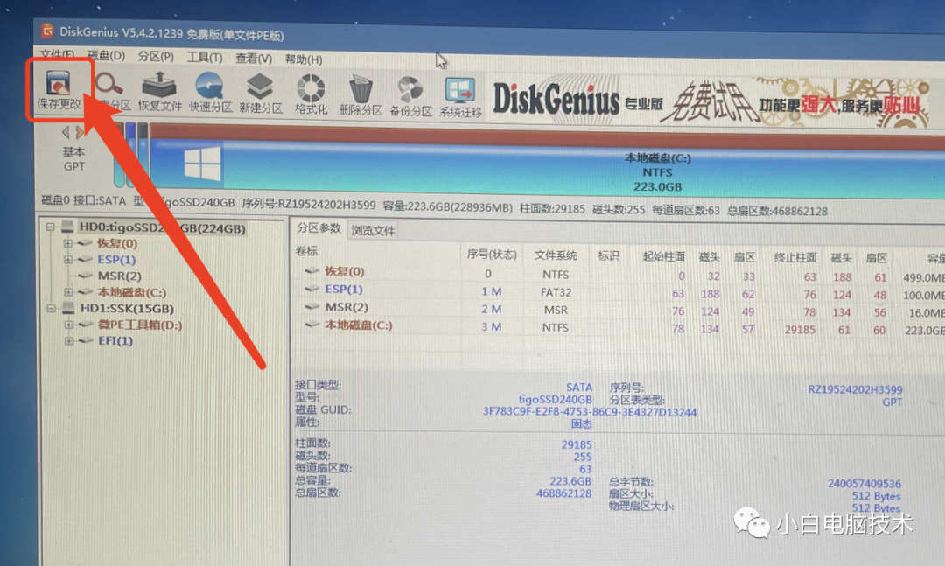
Task: Select HD0:tigoSSD disk in tree
Action: click(x=162, y=228)
